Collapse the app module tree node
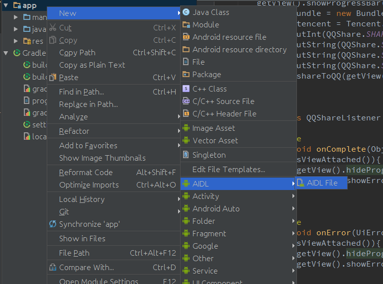Image resolution: width=383 pixels, height=284 pixels. (x=5, y=5)
